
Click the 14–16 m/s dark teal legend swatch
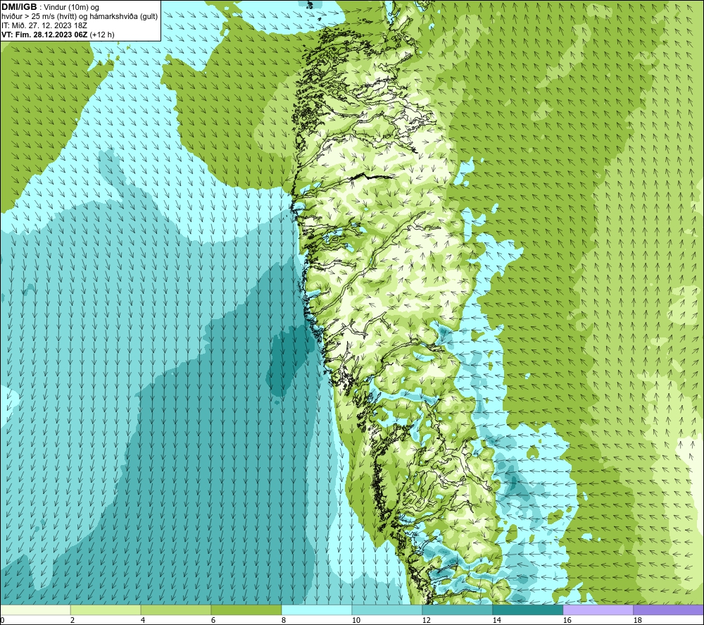[527, 609]
